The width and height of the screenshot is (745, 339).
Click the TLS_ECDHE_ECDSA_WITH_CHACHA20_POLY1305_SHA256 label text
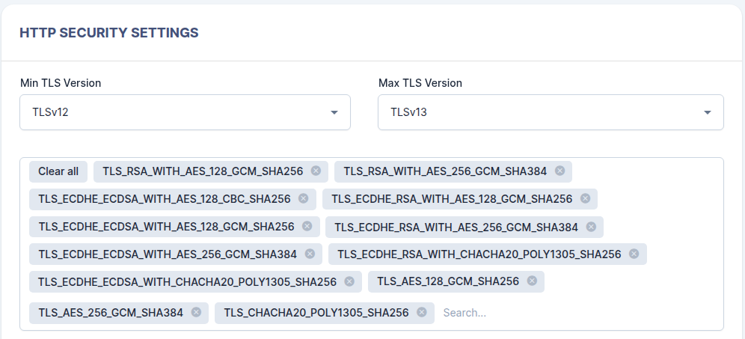pyautogui.click(x=187, y=282)
